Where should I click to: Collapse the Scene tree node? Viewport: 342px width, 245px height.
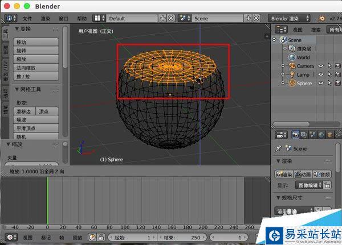click(x=274, y=40)
